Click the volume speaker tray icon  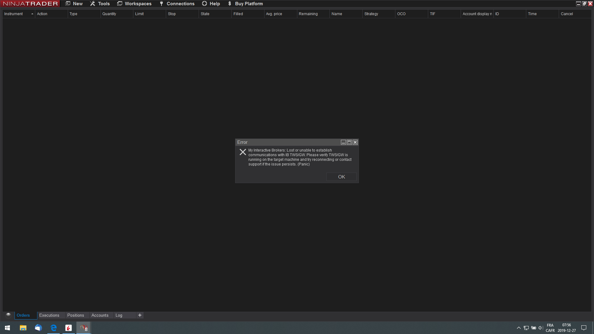[540, 328]
